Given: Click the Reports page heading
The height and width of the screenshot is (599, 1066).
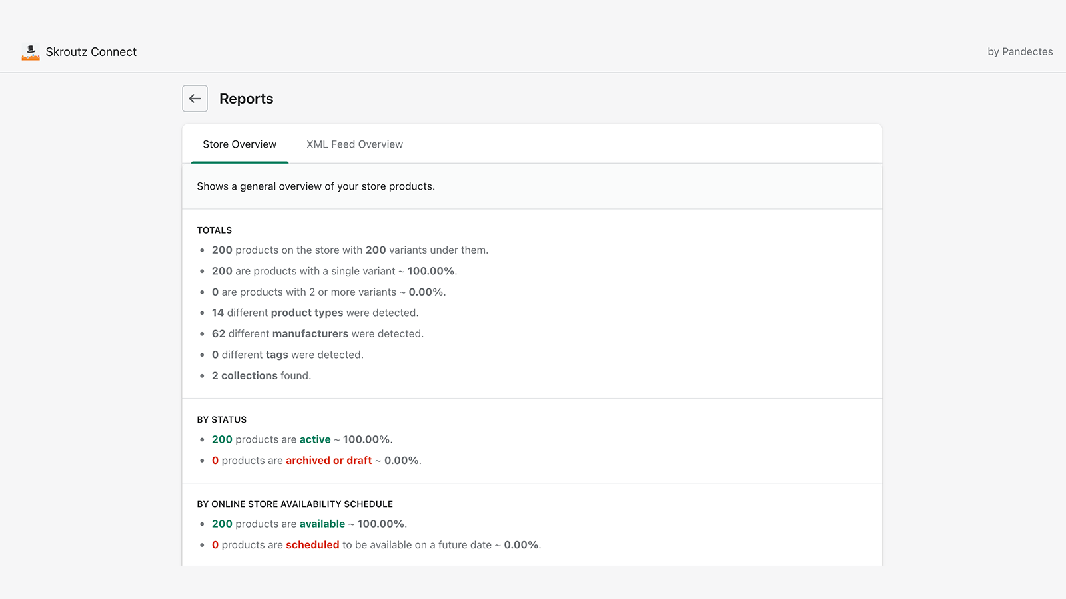Looking at the screenshot, I should 246,98.
